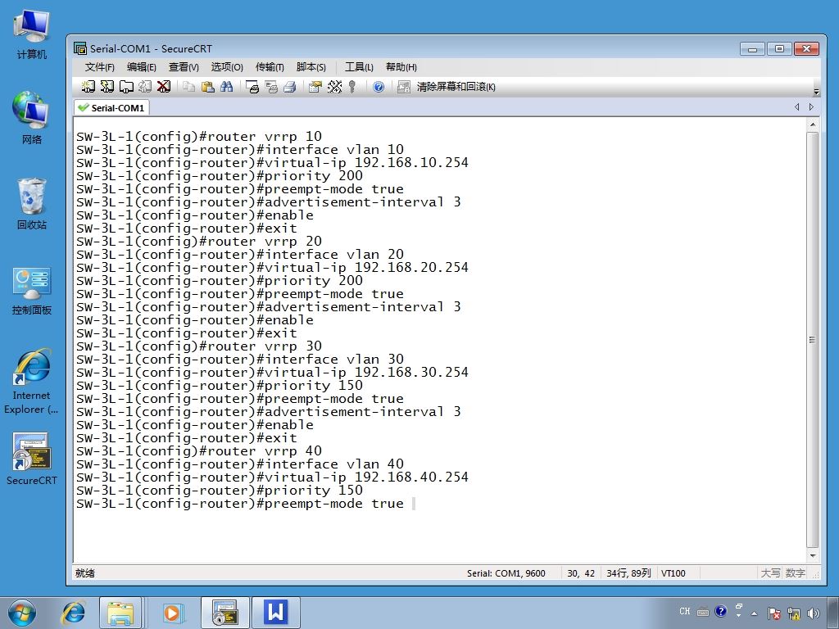Click language bar options down arrow

[x=739, y=615]
